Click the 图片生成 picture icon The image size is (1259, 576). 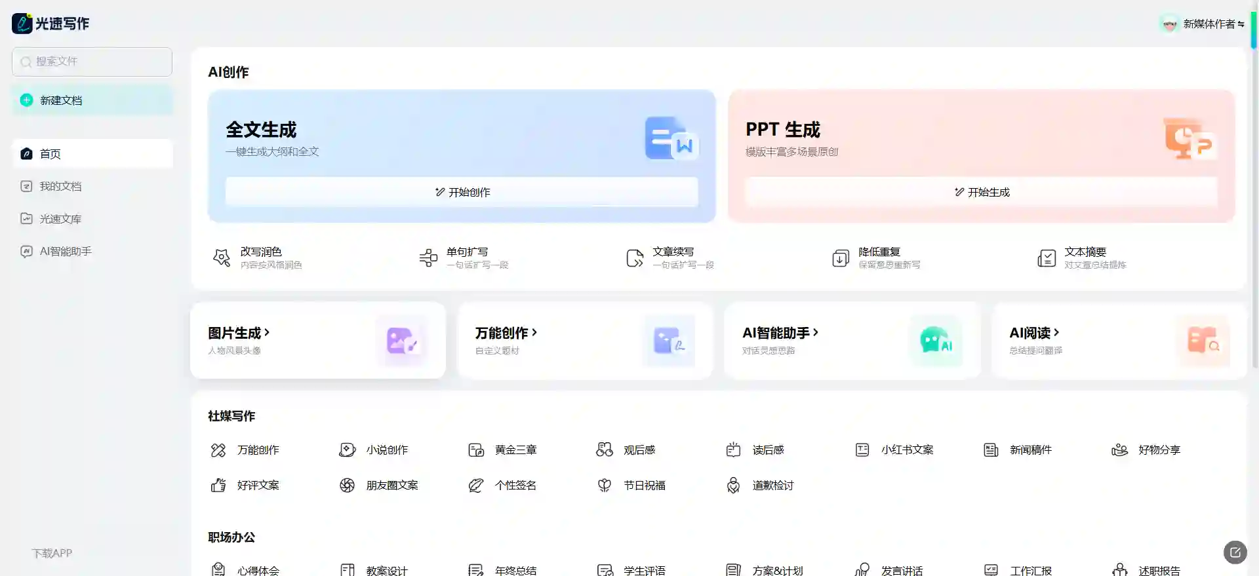click(402, 341)
